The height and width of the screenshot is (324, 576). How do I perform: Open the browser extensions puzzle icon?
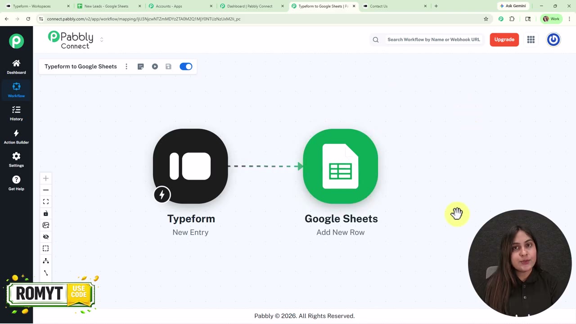click(x=512, y=19)
